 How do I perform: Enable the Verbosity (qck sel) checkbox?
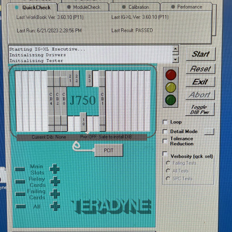(x=165, y=154)
